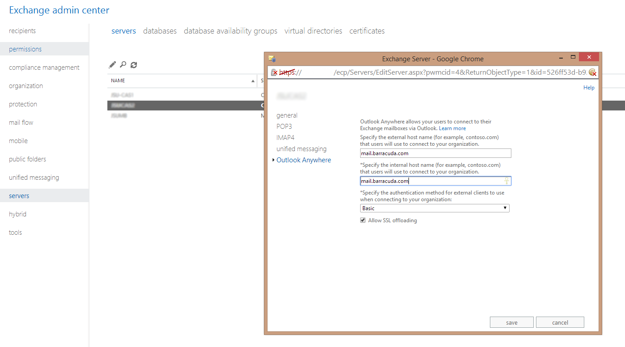Click the internal host name input field
This screenshot has height=347, width=625.
[x=435, y=181]
